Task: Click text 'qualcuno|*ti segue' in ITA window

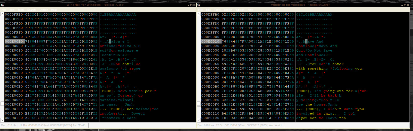Action: coord(120,68)
